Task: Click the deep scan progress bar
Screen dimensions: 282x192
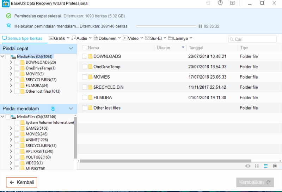Action: tap(166, 26)
